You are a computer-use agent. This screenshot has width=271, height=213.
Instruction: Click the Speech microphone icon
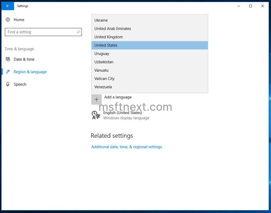[8, 84]
